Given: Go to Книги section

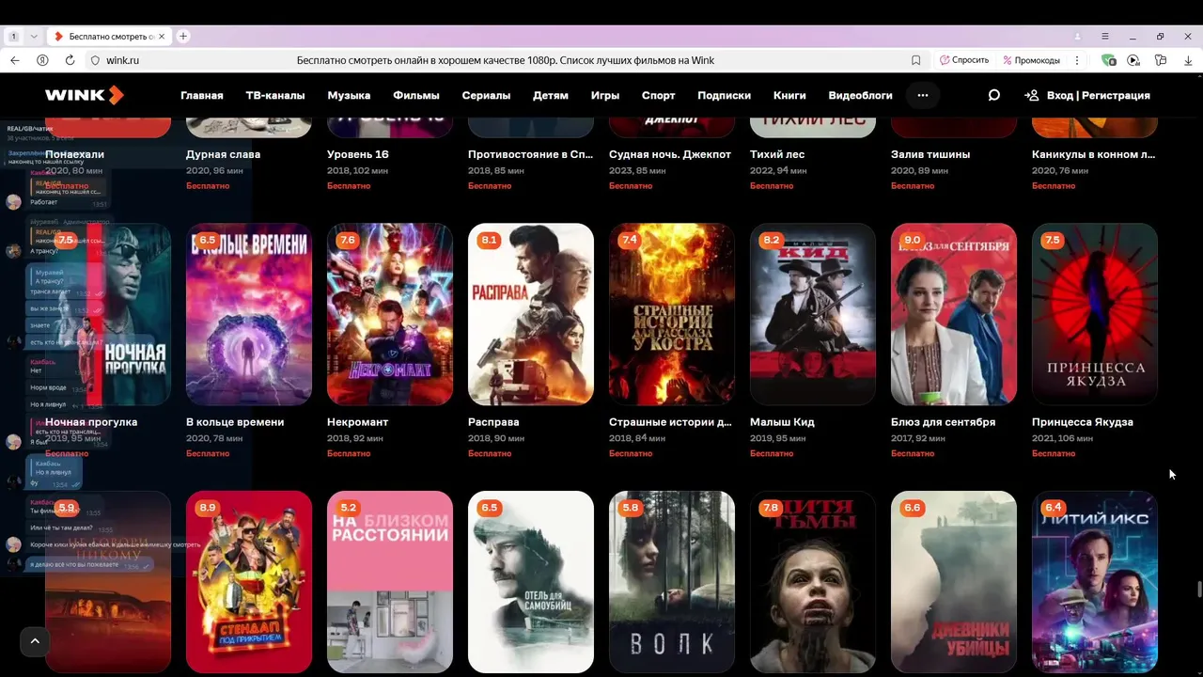Looking at the screenshot, I should 789,95.
